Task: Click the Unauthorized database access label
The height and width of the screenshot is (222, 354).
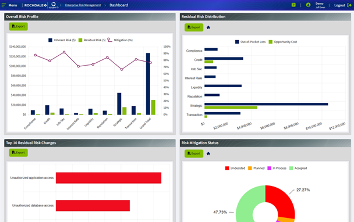Action: tap(33, 206)
